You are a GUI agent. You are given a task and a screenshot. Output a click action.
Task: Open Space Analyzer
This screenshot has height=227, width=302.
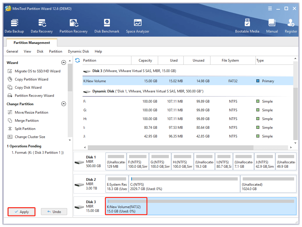[137, 26]
